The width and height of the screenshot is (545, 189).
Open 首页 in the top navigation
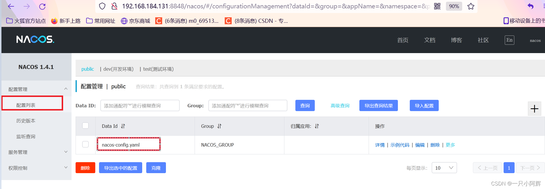click(x=403, y=40)
